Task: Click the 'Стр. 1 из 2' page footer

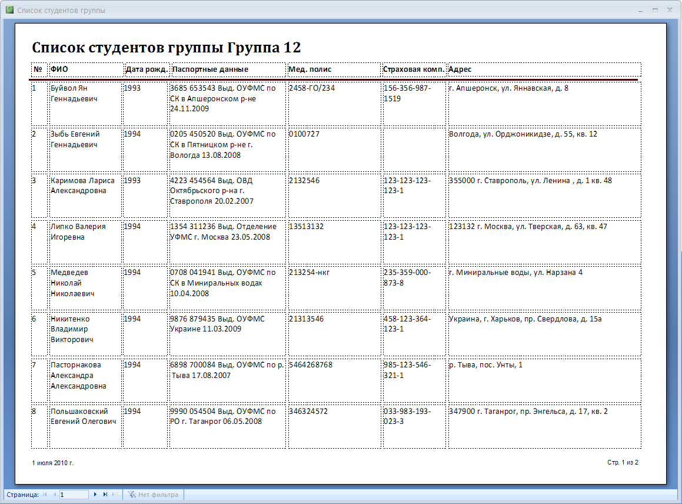Action: click(623, 463)
